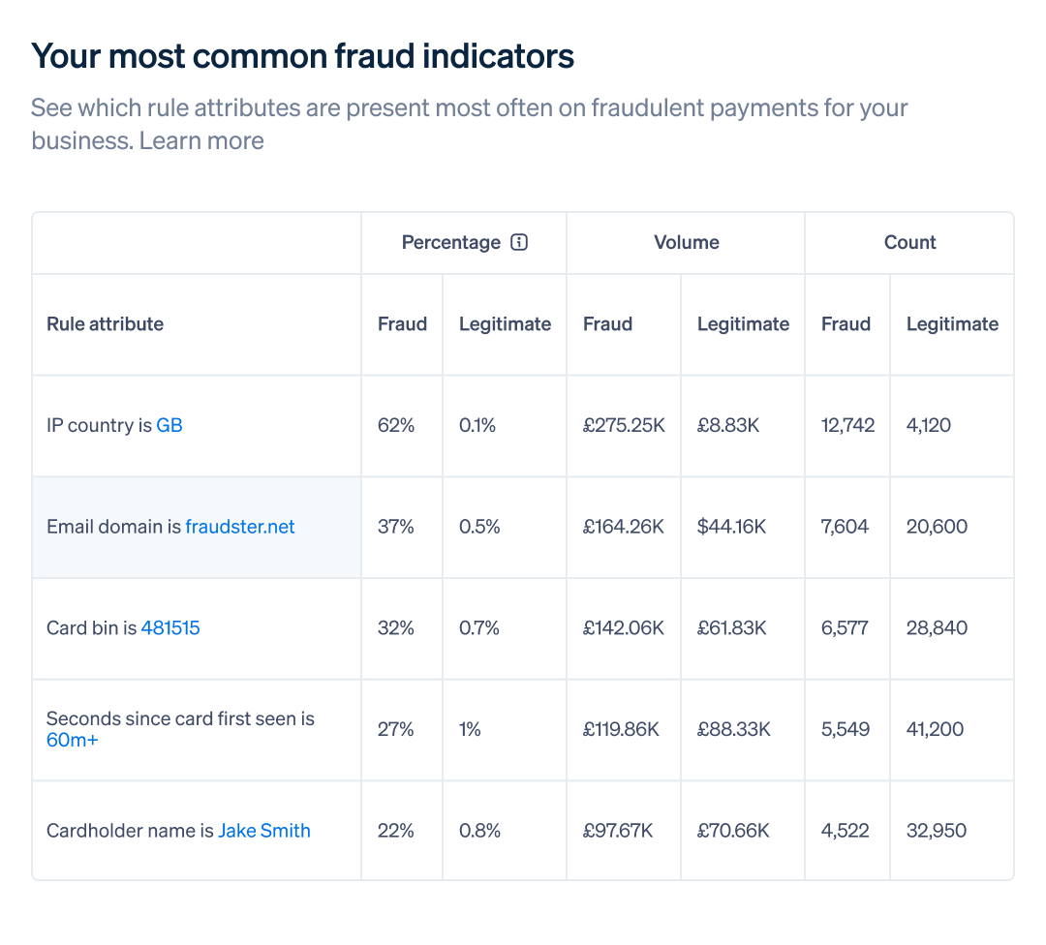Select the Email domain is fraudster.net row

click(x=523, y=527)
